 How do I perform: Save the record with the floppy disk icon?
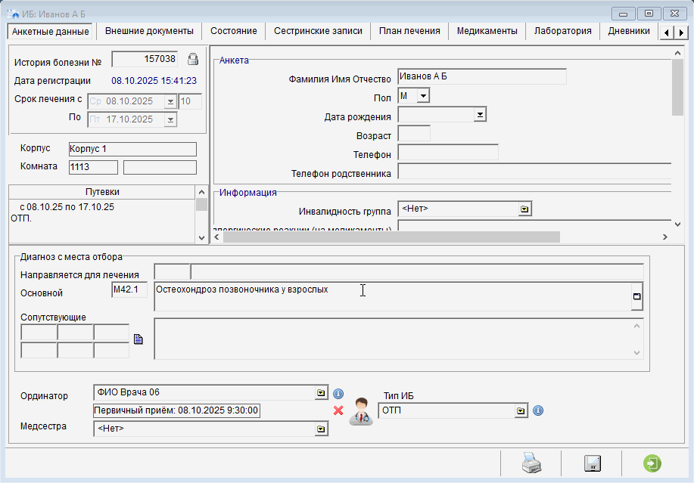(x=592, y=463)
